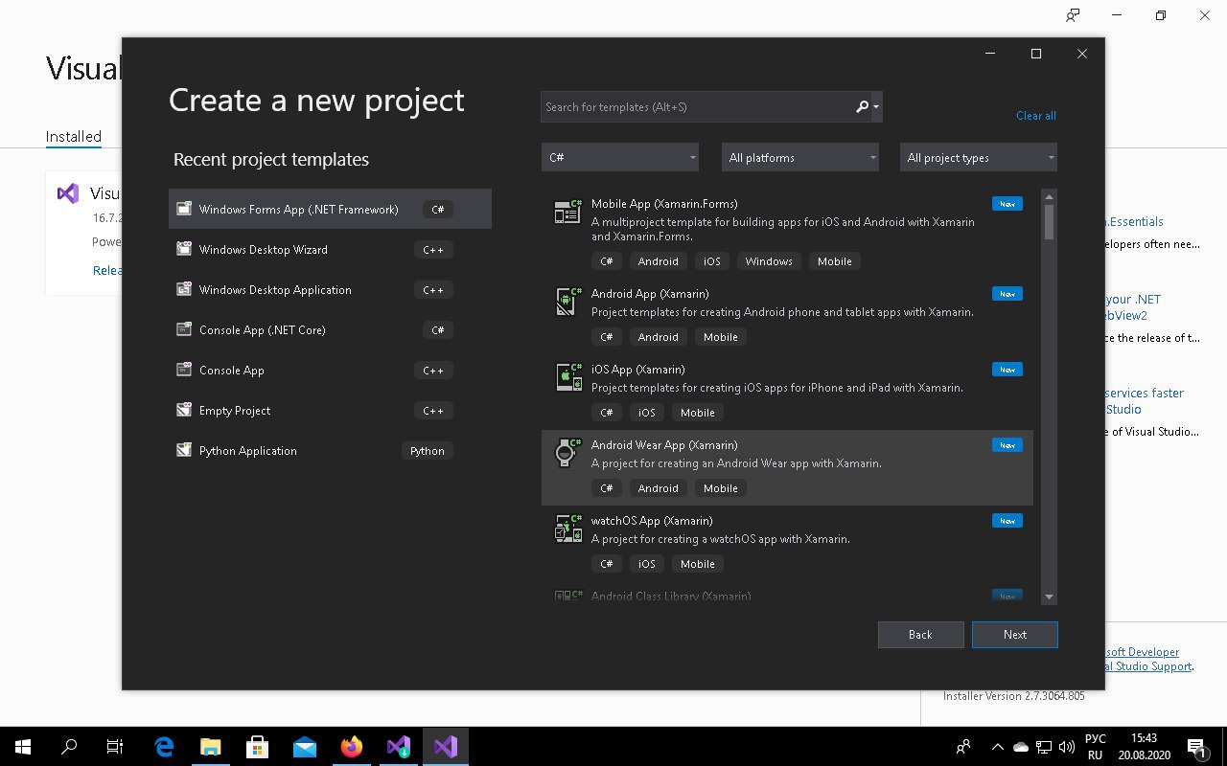
Task: Click the Windows Desktop Application template icon
Action: 184,289
